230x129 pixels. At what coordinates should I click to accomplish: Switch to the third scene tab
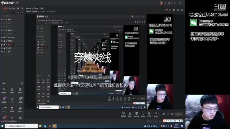pos(14,8)
